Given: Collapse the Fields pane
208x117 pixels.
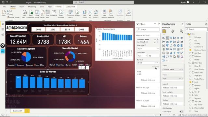Looking at the screenshot, I should tap(206, 24).
